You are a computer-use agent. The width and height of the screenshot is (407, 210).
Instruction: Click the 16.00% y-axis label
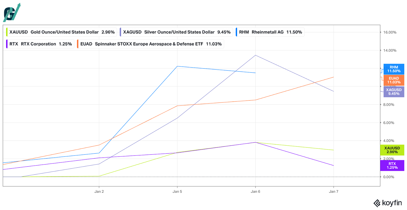(390, 32)
